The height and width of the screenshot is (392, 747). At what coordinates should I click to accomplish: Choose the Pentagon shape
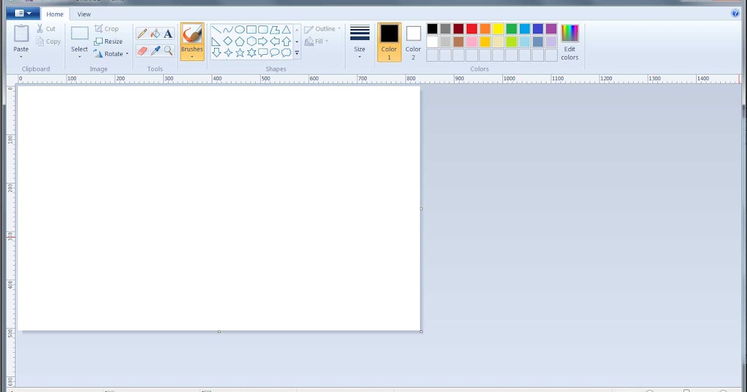[240, 41]
